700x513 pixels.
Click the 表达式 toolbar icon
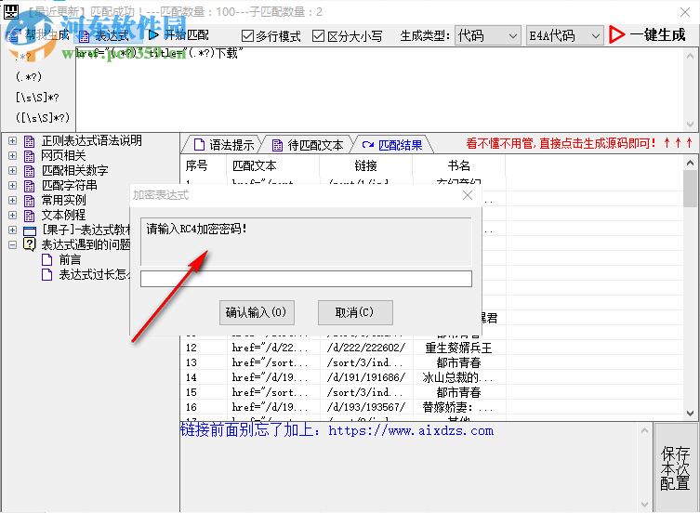(x=84, y=35)
